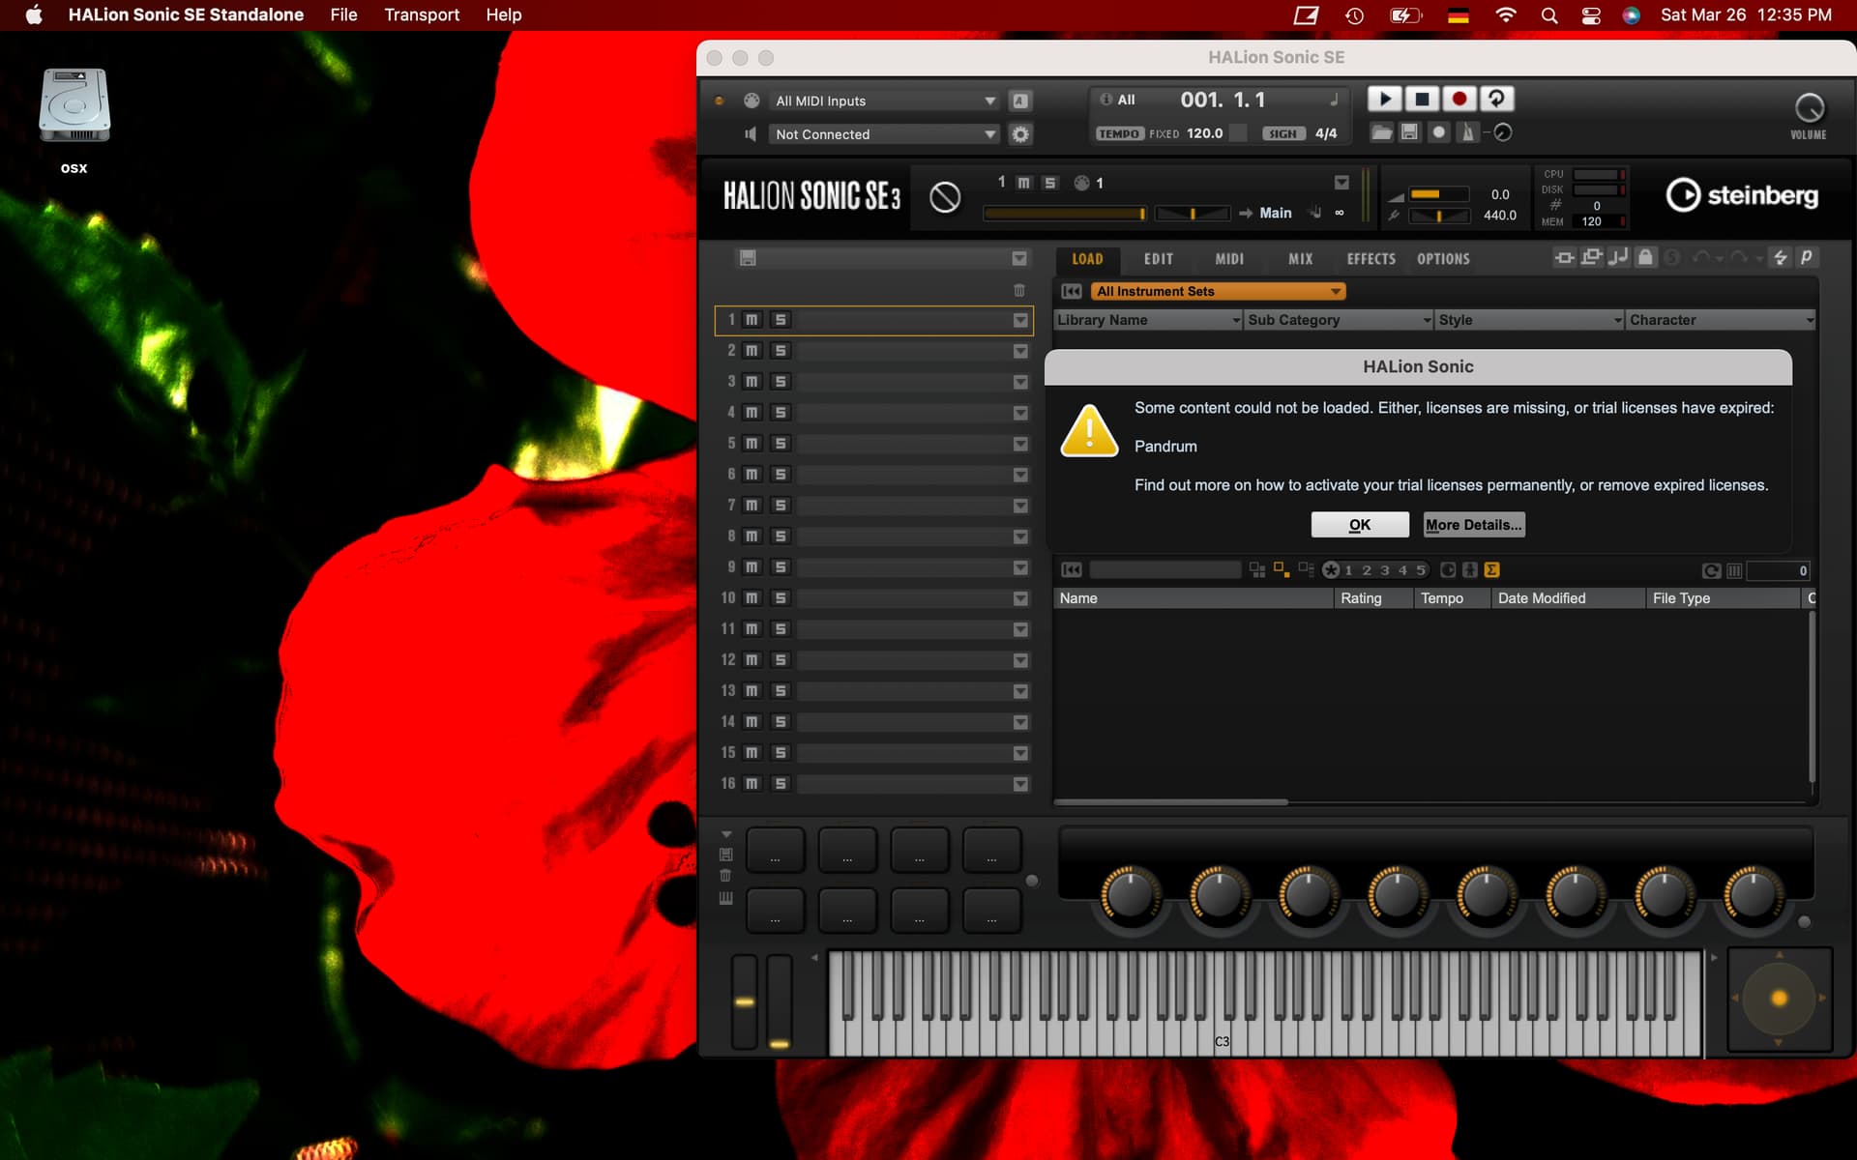Click the TEMPO button
Viewport: 1857px width, 1160px height.
[1119, 133]
